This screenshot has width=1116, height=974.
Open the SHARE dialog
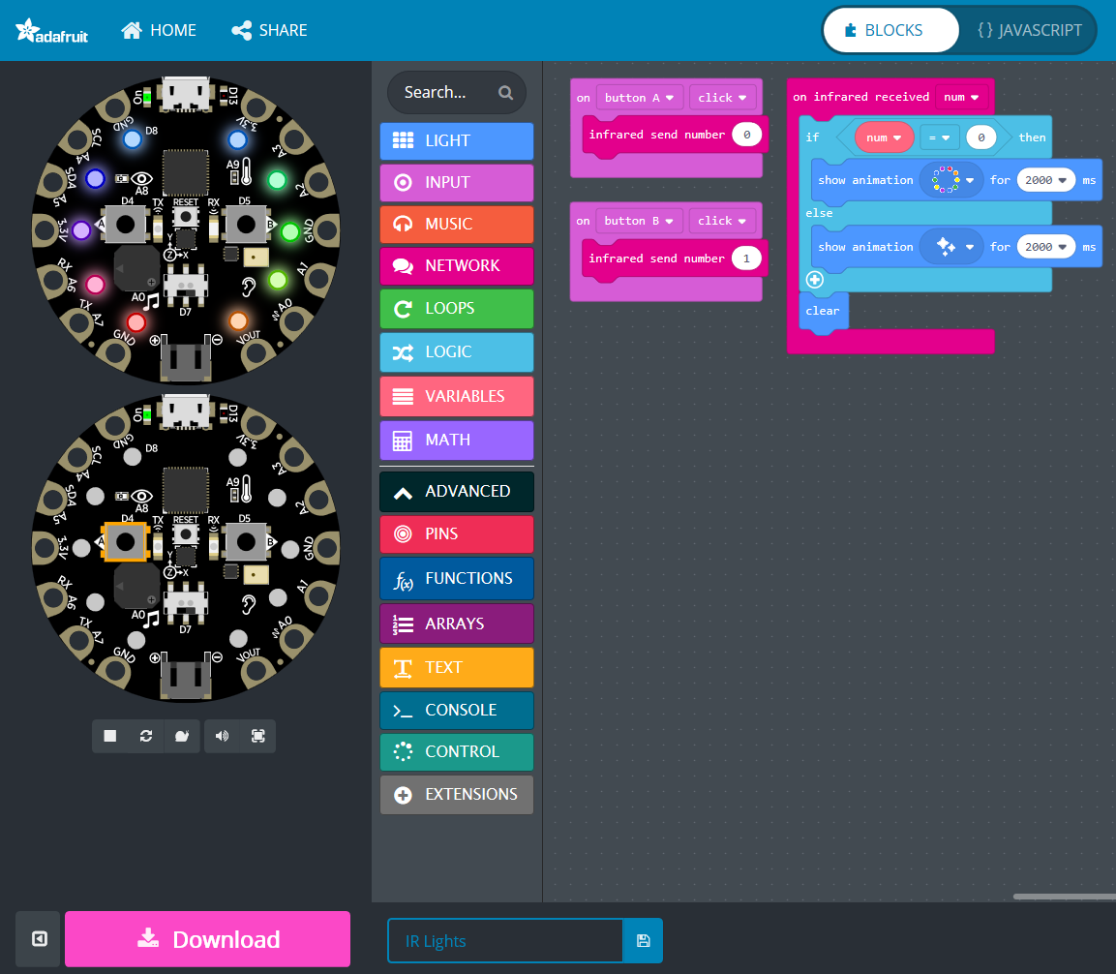(270, 31)
